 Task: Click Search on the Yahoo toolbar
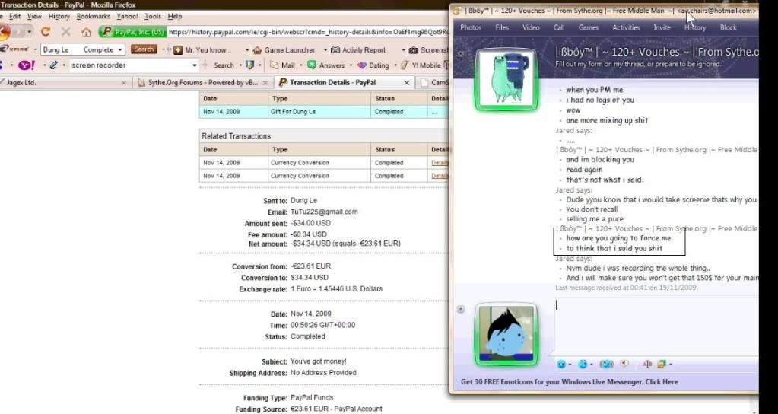point(224,65)
